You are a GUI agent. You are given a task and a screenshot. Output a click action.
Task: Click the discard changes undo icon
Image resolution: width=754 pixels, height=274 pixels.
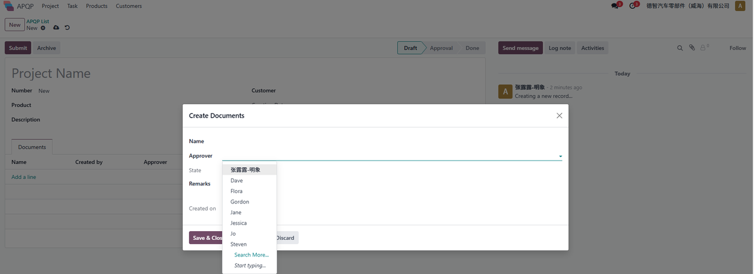[x=67, y=28]
